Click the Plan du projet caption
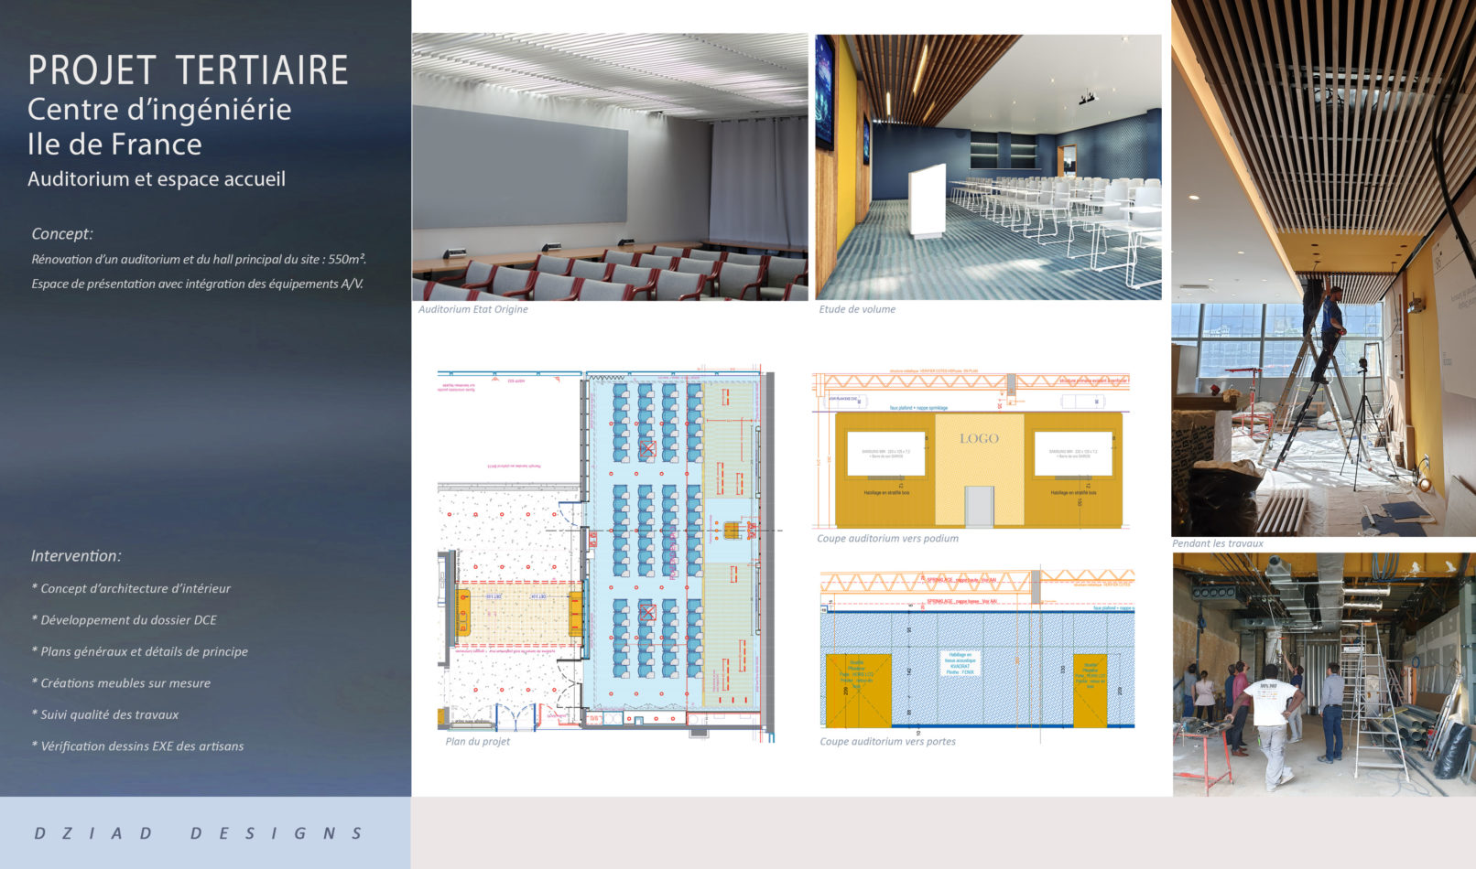This screenshot has width=1476, height=869. pyautogui.click(x=477, y=741)
